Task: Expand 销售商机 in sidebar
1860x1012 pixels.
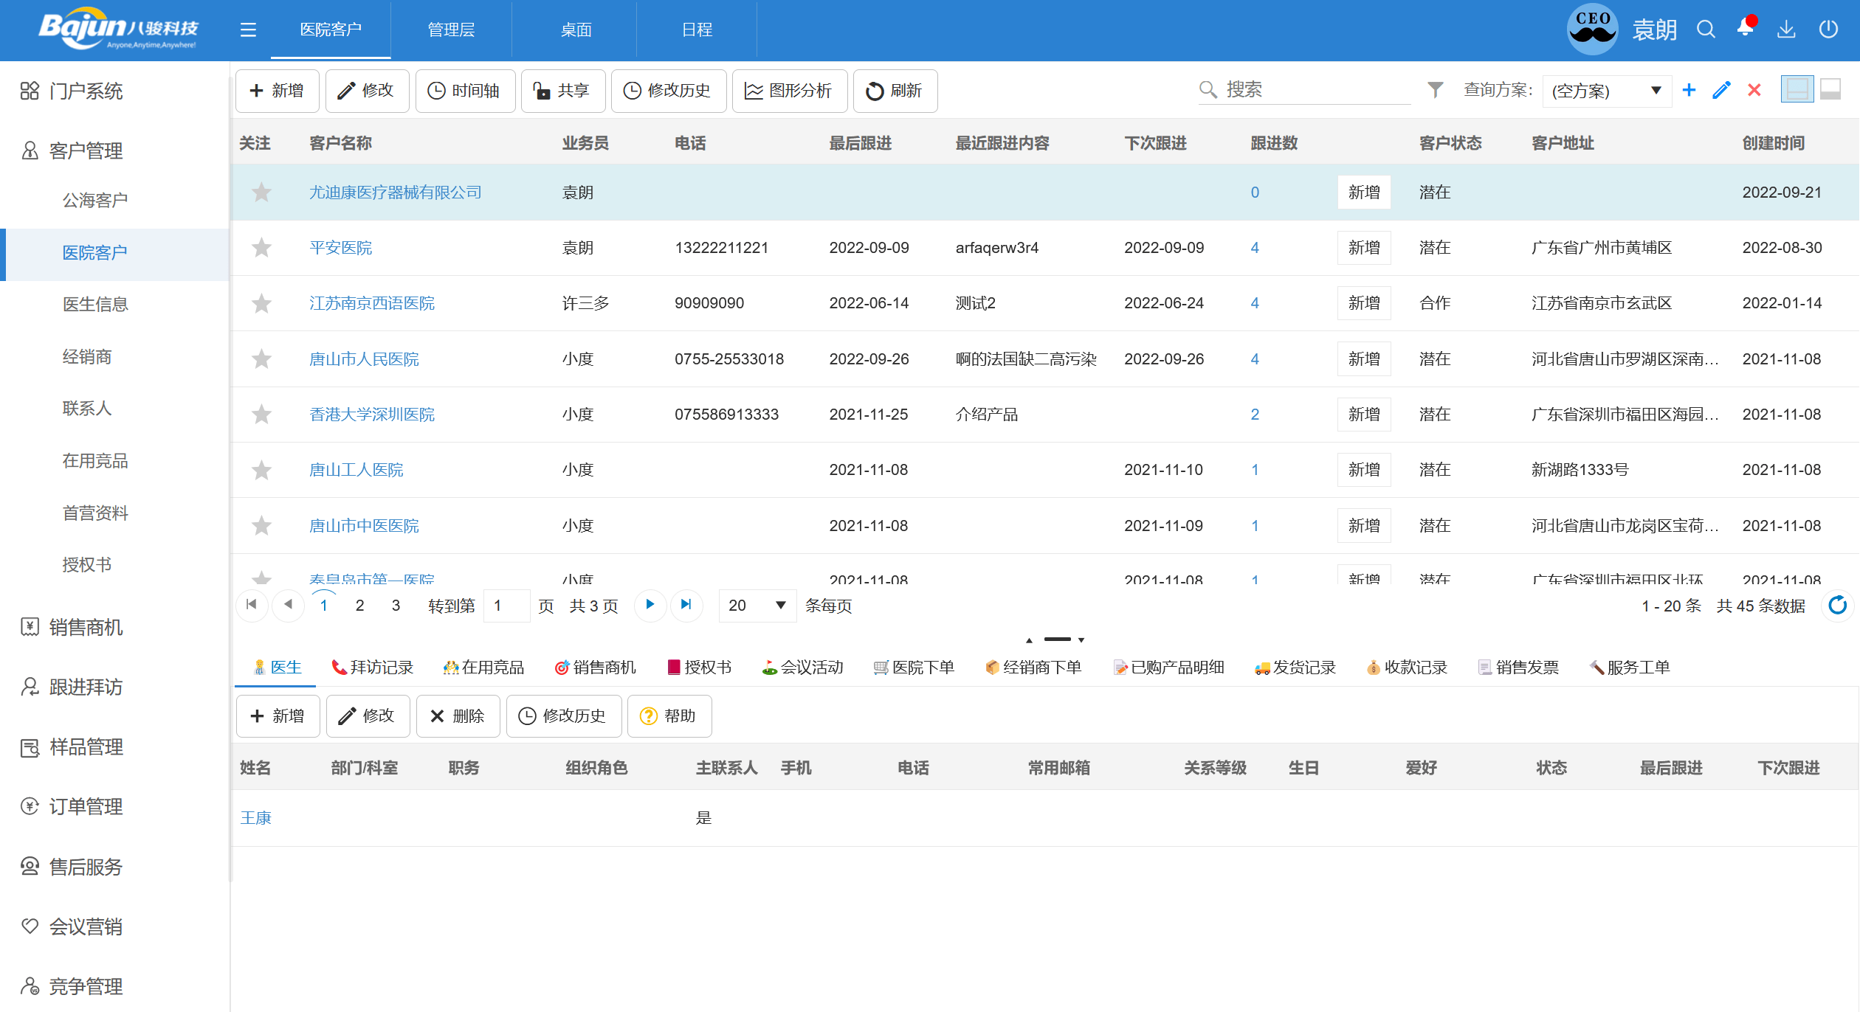Action: (86, 628)
